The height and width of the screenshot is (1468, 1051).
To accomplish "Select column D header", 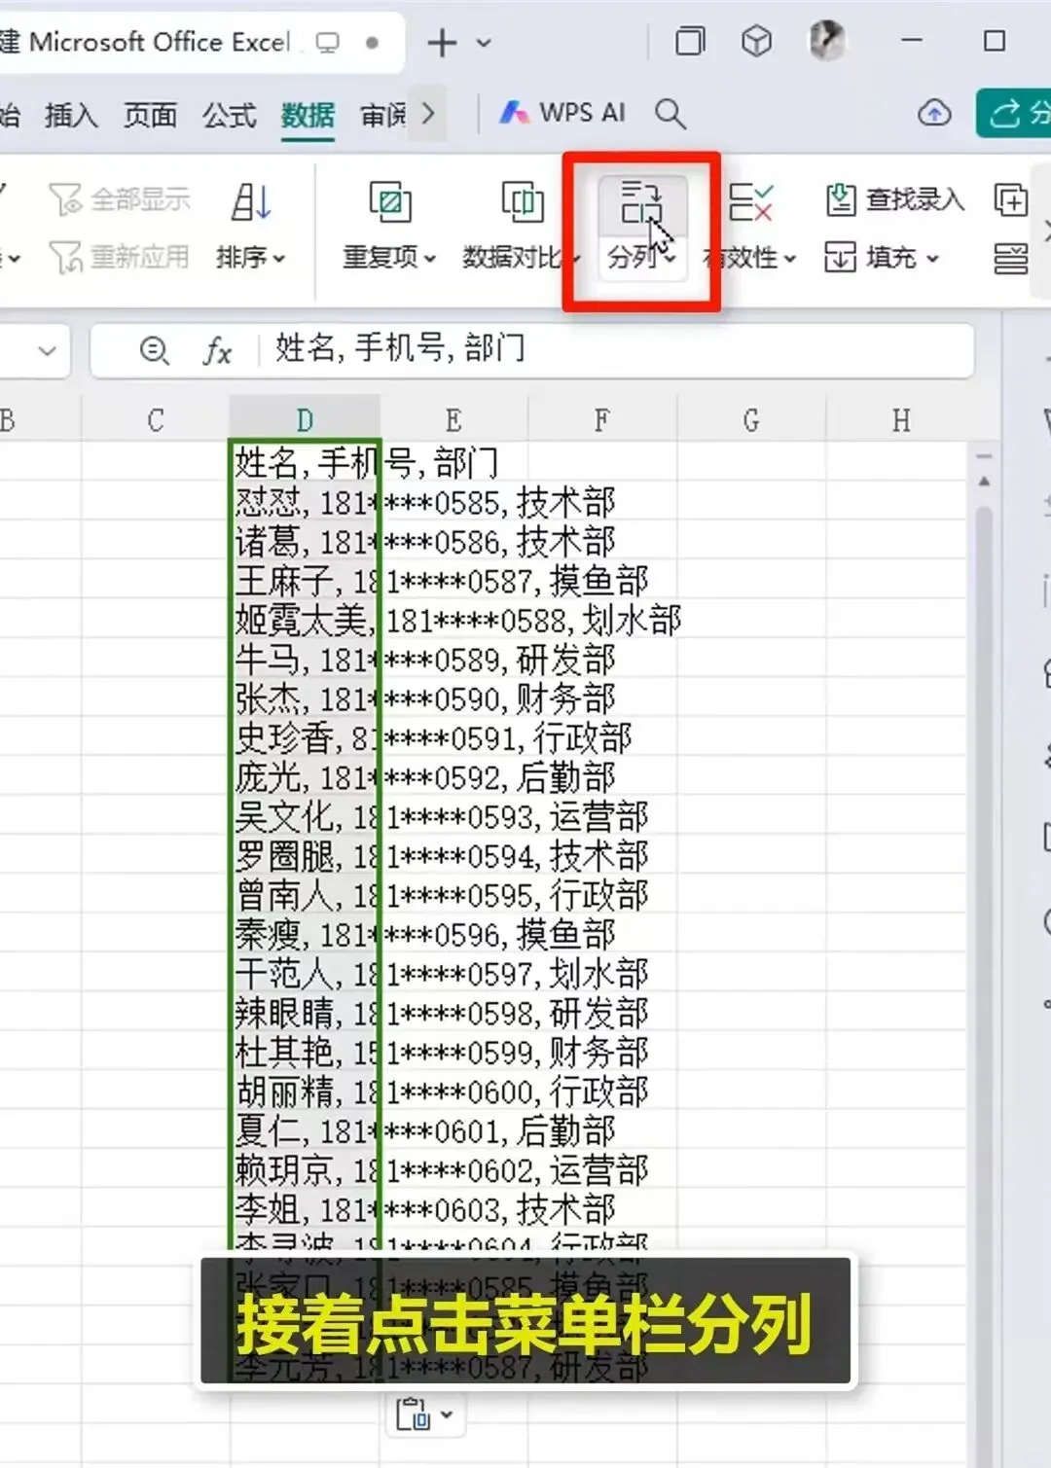I will 305,420.
